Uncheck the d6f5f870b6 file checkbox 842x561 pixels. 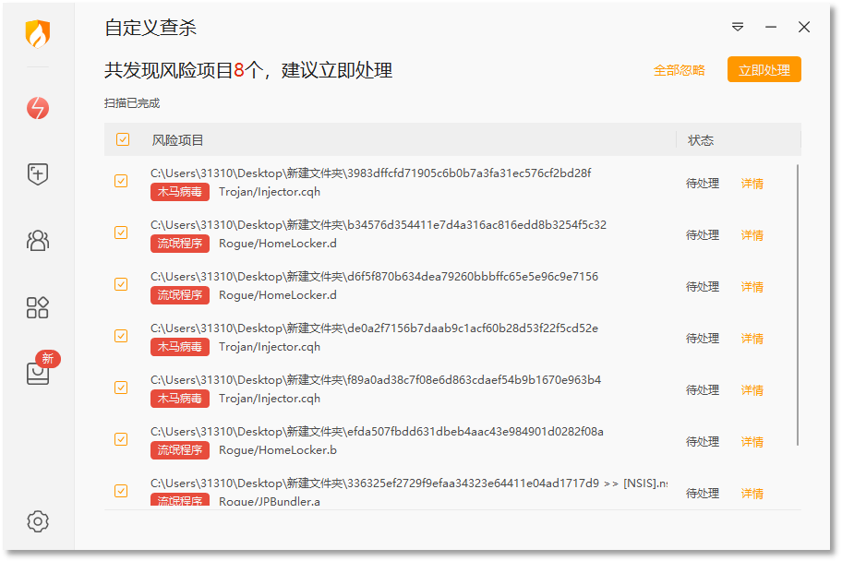coord(121,284)
